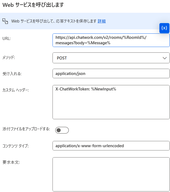
Task: Click the カスタム ヘッダー: label
Action: click(16, 90)
